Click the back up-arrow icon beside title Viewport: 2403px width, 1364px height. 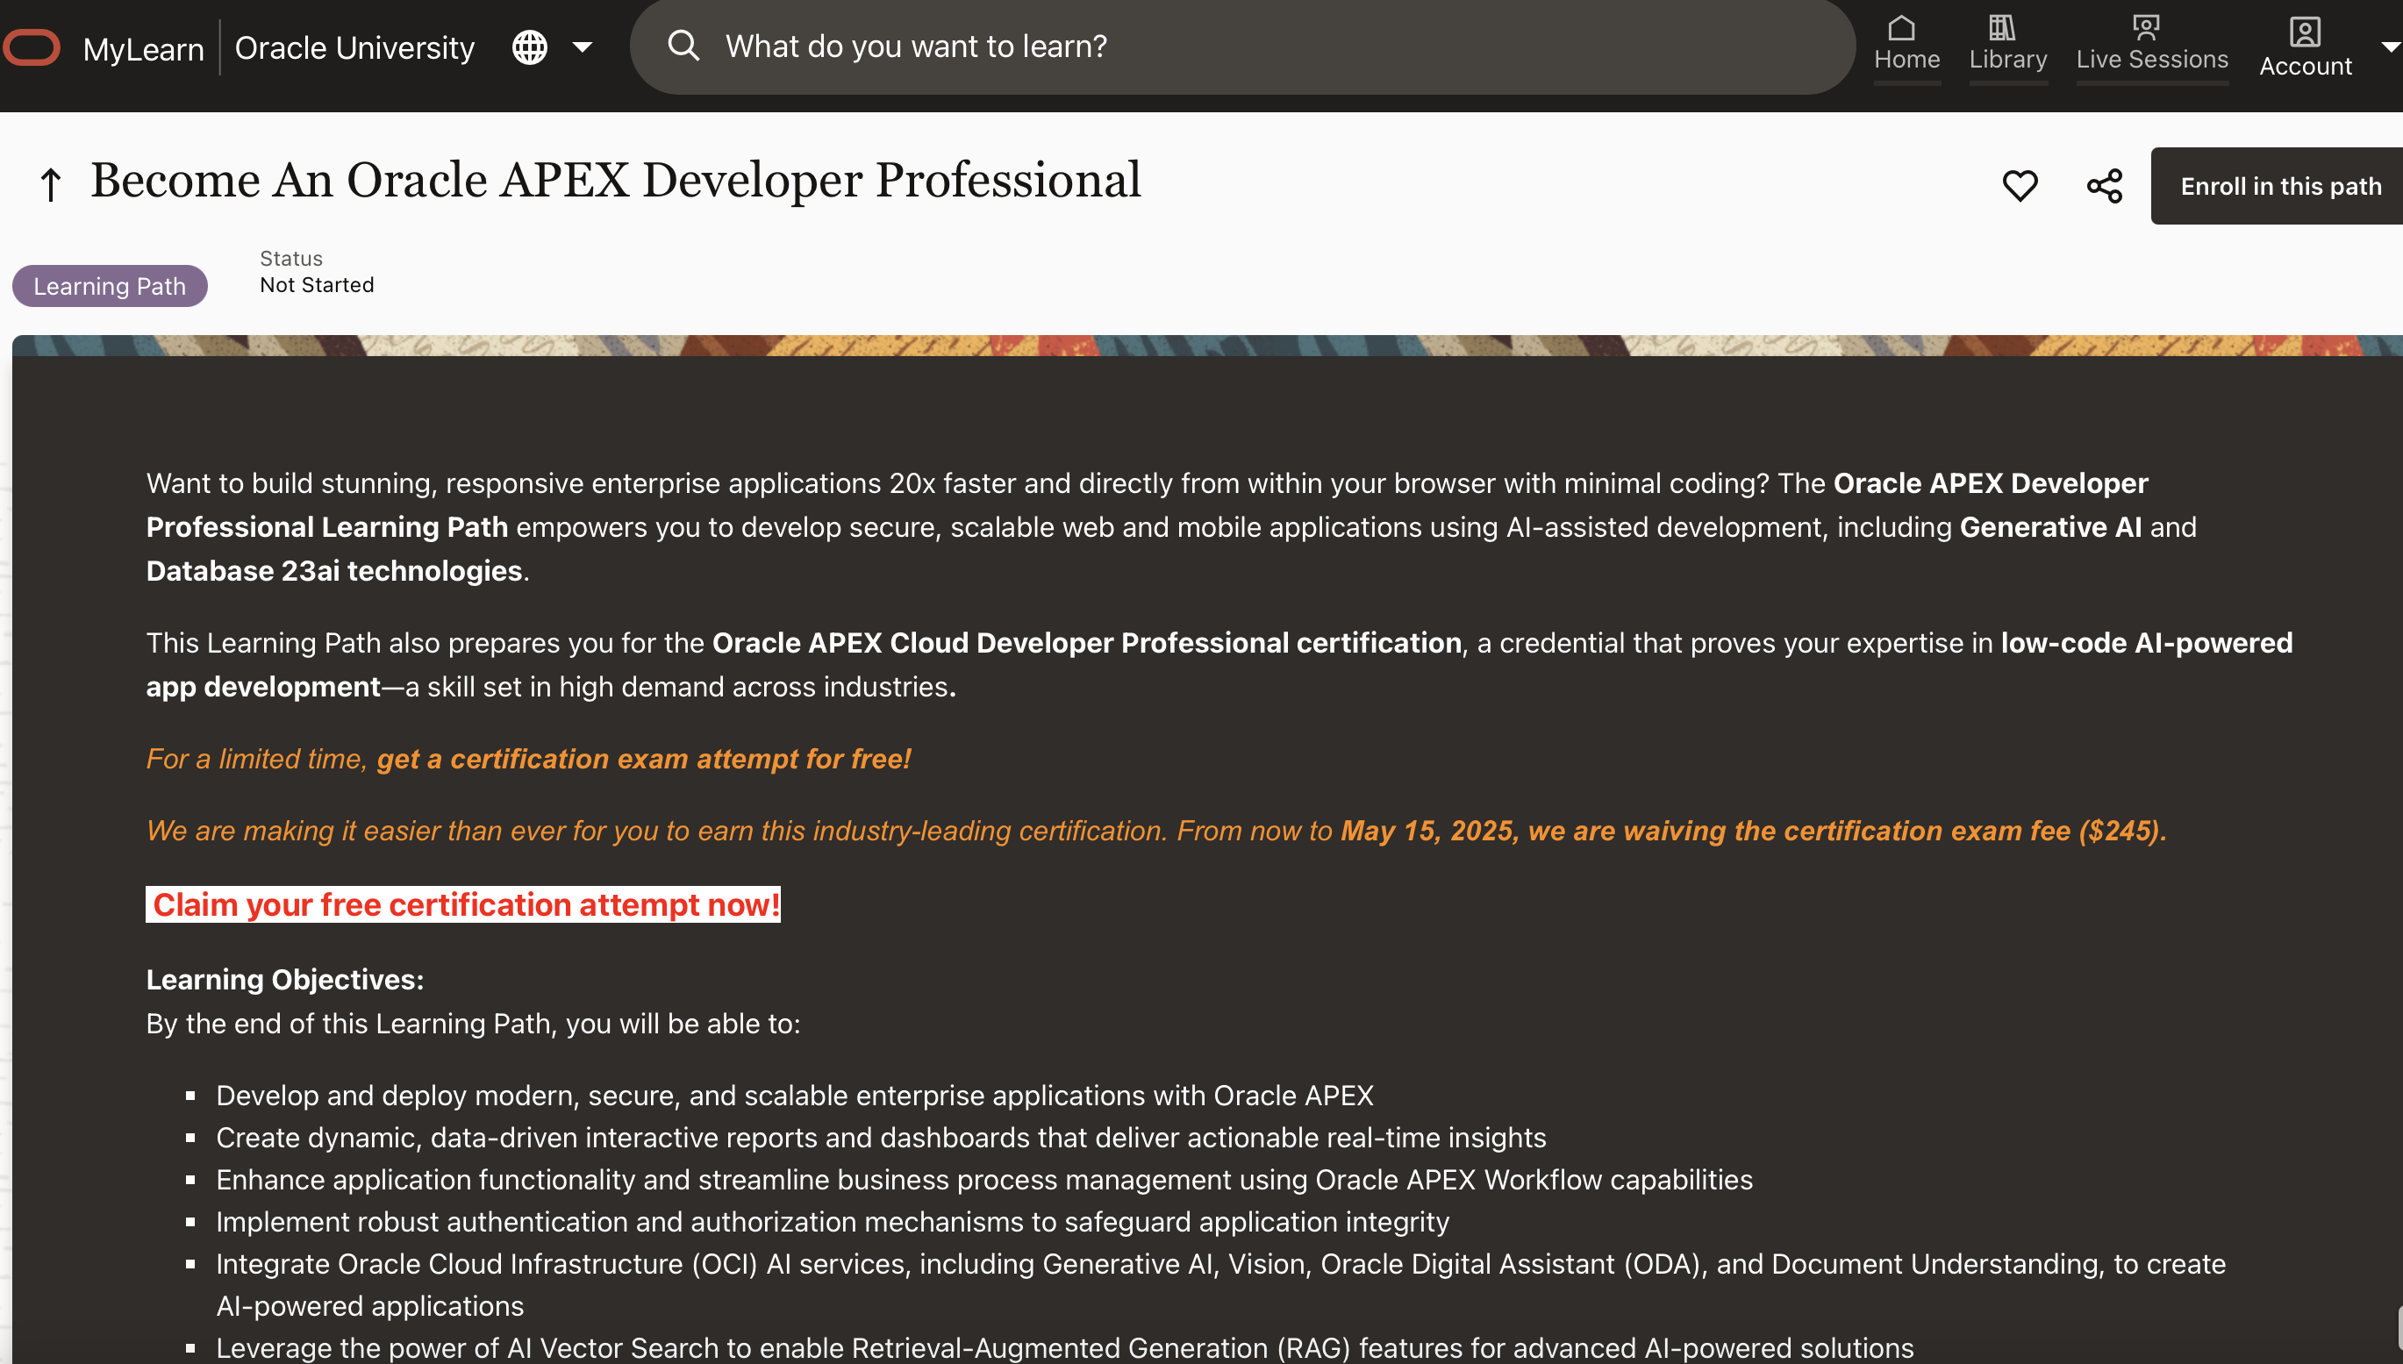[x=51, y=184]
